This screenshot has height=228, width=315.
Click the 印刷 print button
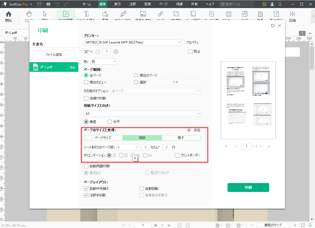point(248,188)
